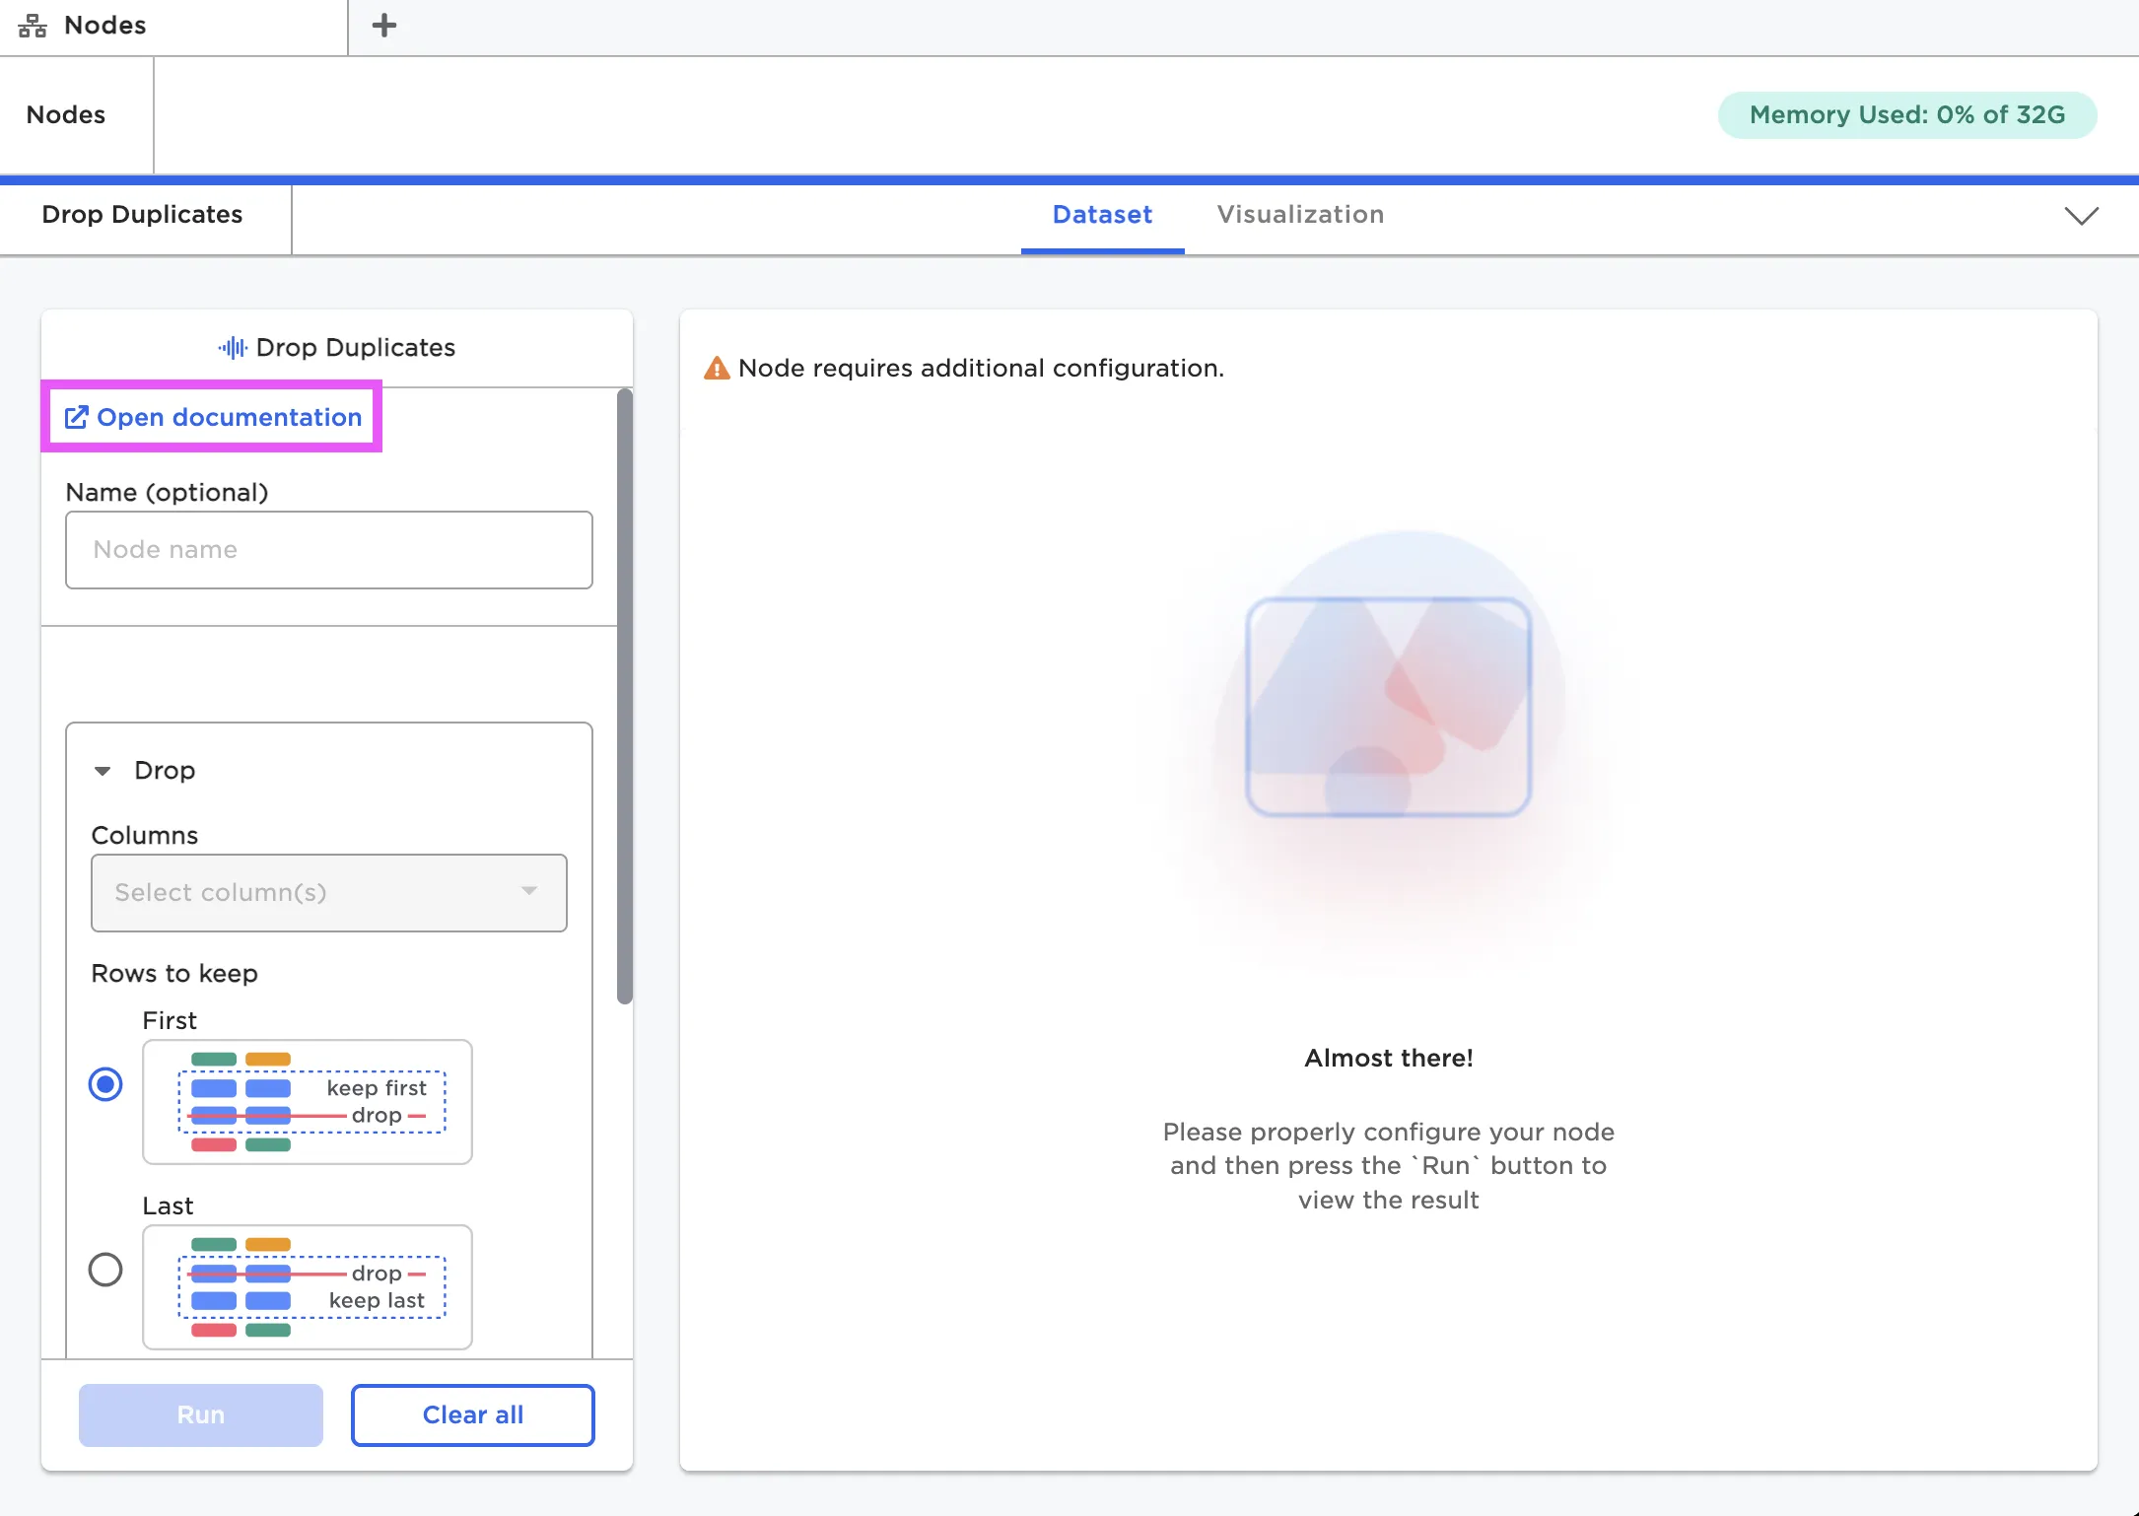The height and width of the screenshot is (1516, 2139).
Task: Switch to the Dataset tab
Action: [1102, 215]
